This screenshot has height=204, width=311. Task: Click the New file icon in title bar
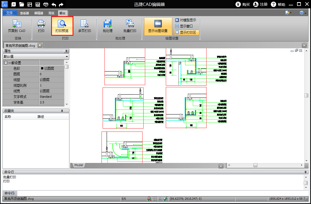13,4
